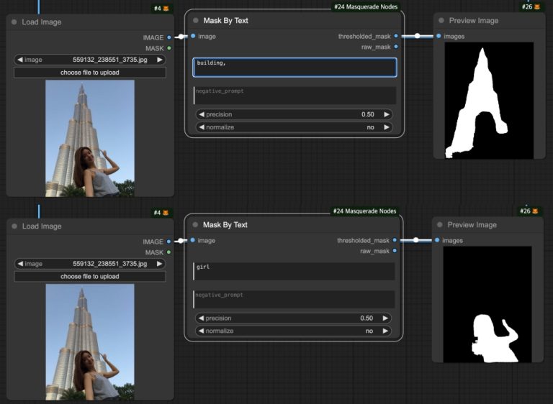This screenshot has height=404, width=553.
Task: Click negative_prompt field in 'girl' mask node
Action: 294,299
